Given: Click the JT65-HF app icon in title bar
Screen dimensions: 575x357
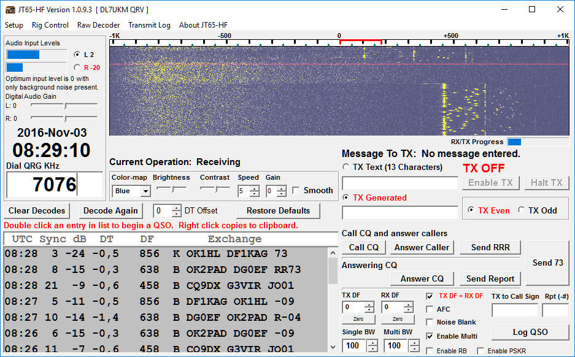Looking at the screenshot, I should [9, 9].
